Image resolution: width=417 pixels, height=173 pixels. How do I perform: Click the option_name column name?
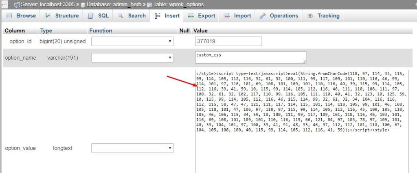click(20, 58)
